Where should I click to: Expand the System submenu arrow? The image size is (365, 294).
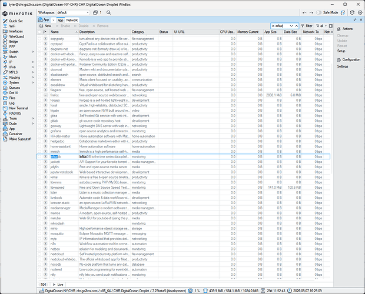tap(33, 82)
